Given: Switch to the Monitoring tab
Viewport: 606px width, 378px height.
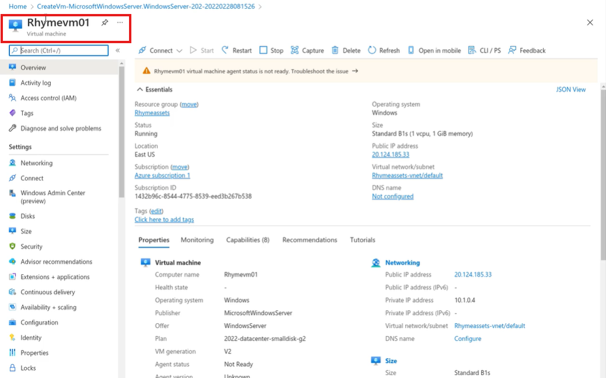Looking at the screenshot, I should click(x=197, y=240).
